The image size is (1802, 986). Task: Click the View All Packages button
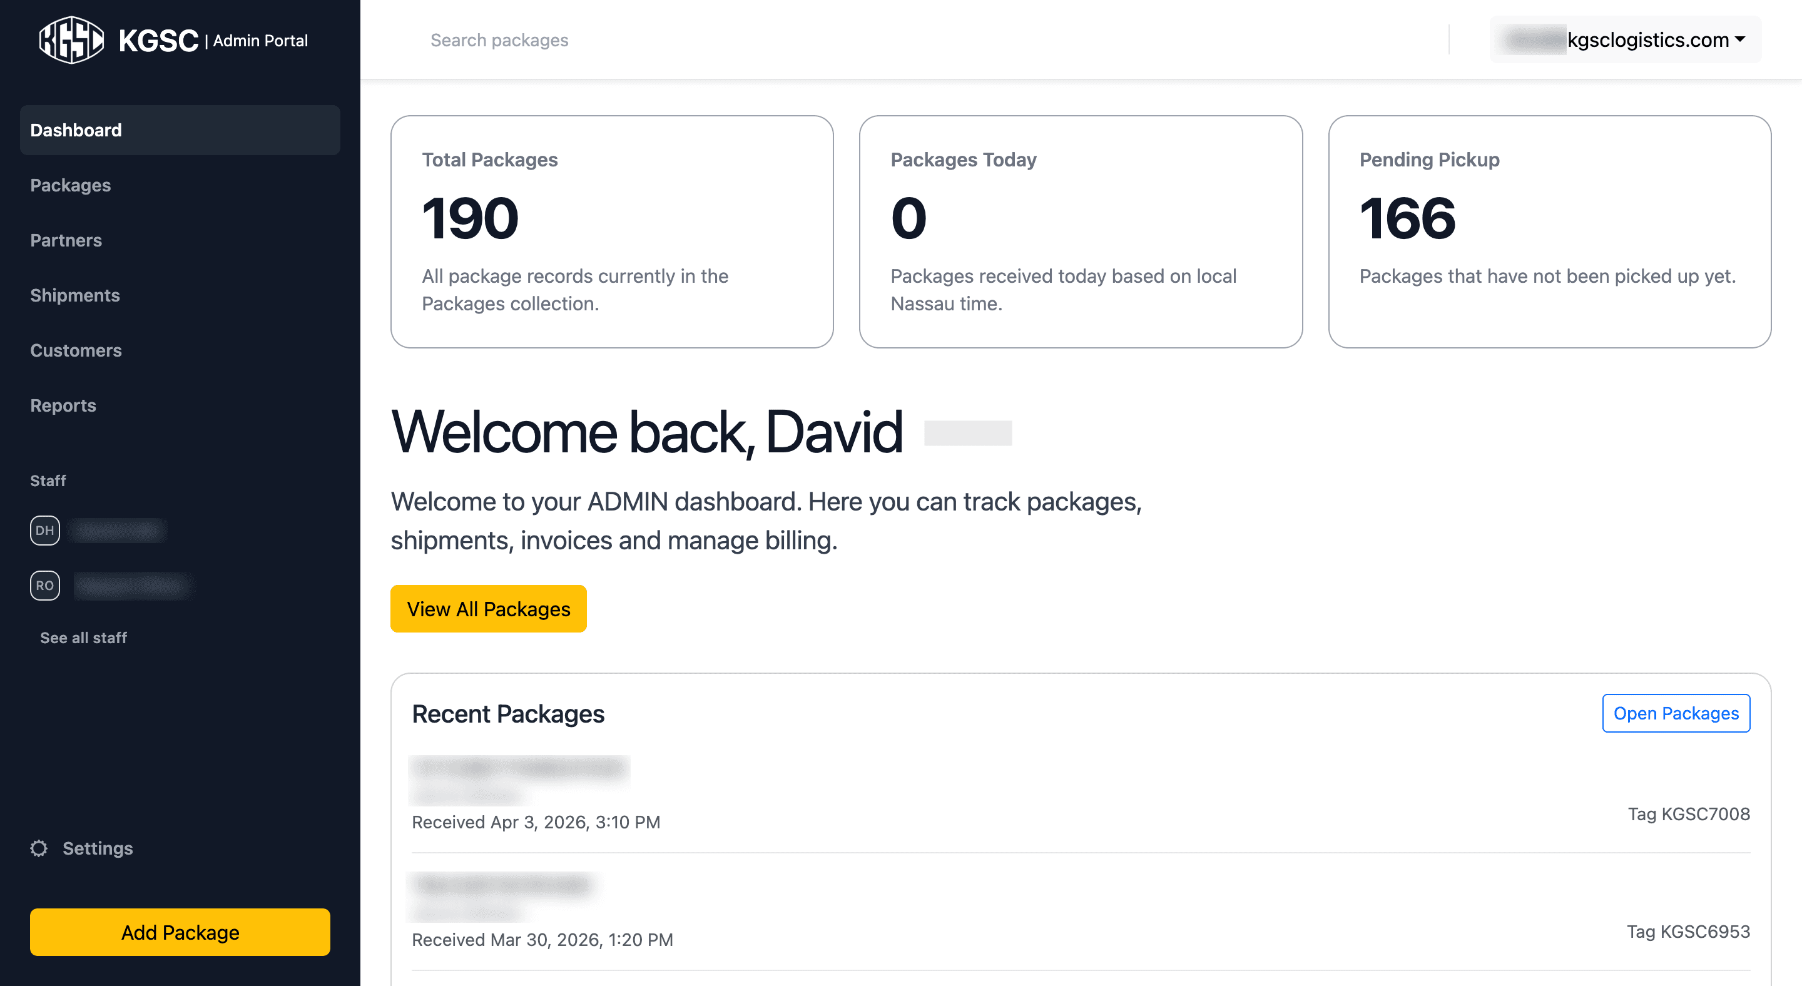click(x=488, y=608)
